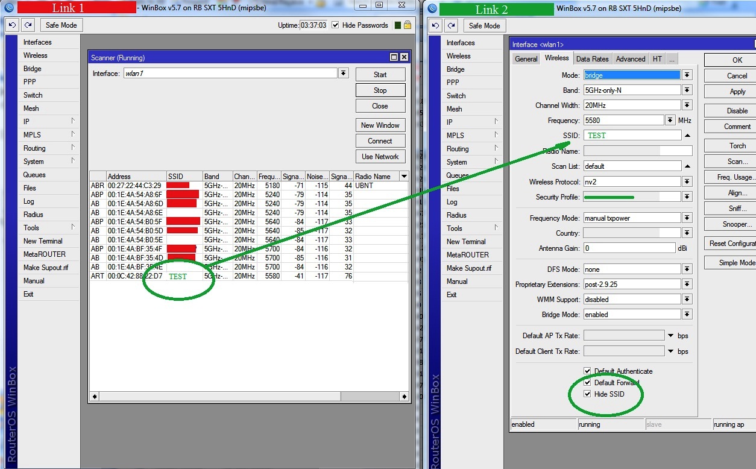Switch to the Advanced tab
Image resolution: width=756 pixels, height=469 pixels.
coord(631,59)
